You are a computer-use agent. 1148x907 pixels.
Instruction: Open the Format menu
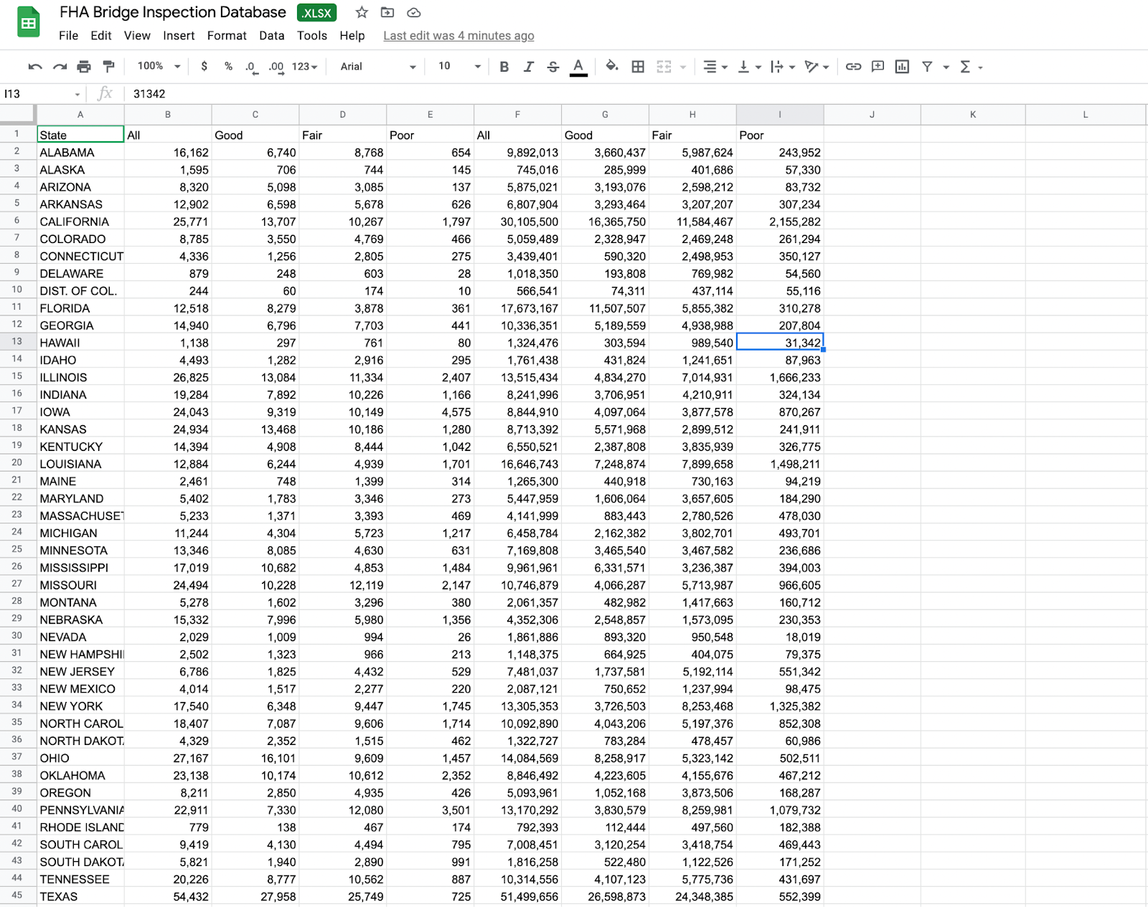coord(227,36)
